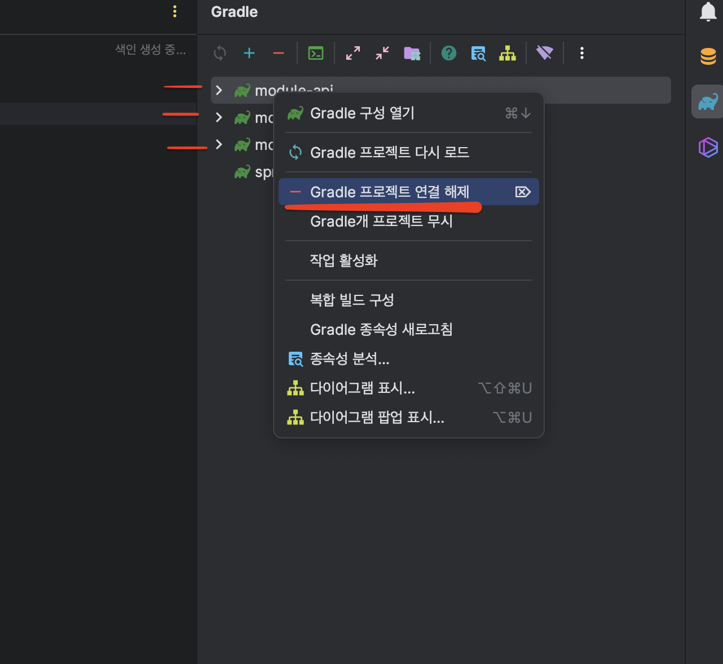Toggle Gradle offline mode icon
Image resolution: width=723 pixels, height=664 pixels.
[545, 54]
